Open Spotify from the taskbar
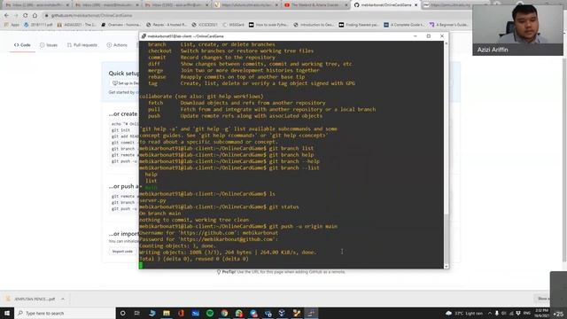 click(210, 313)
